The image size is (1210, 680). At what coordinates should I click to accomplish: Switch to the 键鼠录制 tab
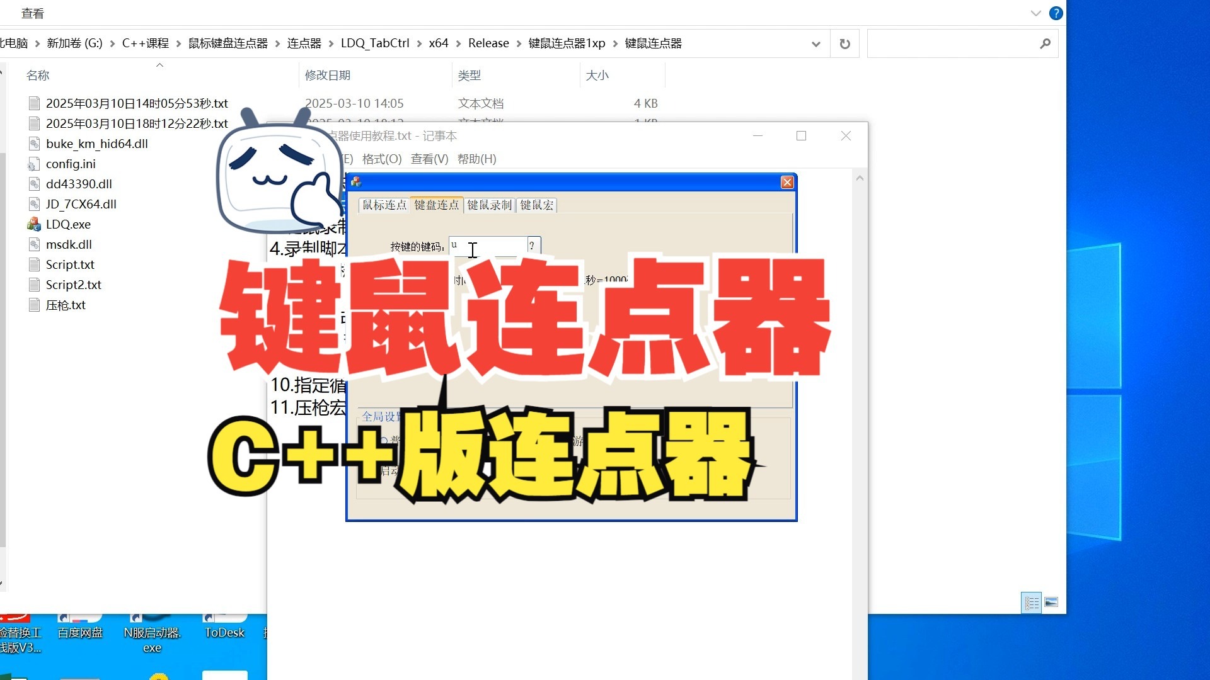[x=490, y=205]
